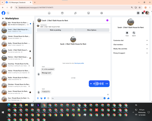Open a new browser tab
The height and width of the screenshot is (121, 152).
(35, 2)
